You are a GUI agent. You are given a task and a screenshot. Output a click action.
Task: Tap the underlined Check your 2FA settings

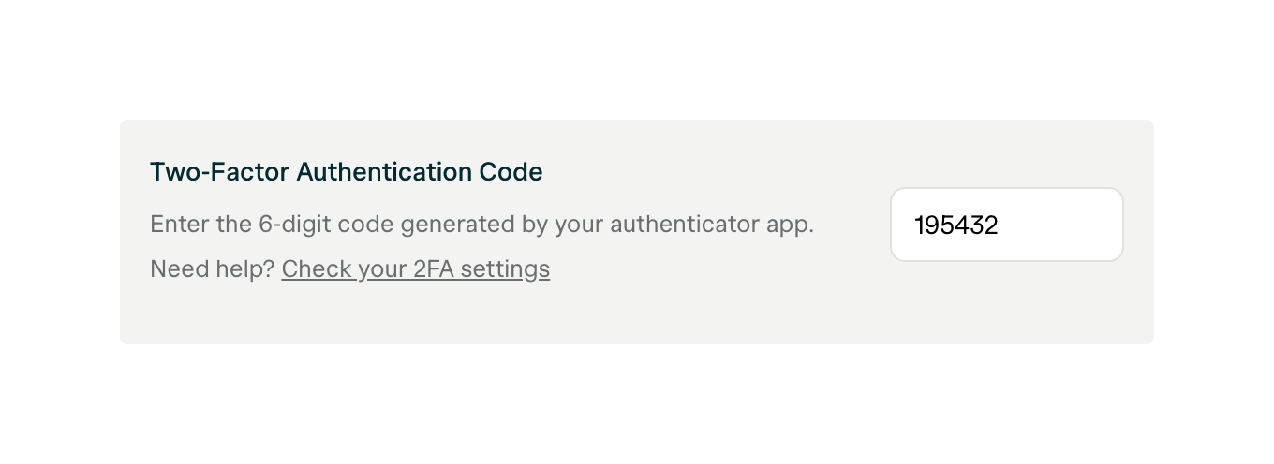(415, 269)
